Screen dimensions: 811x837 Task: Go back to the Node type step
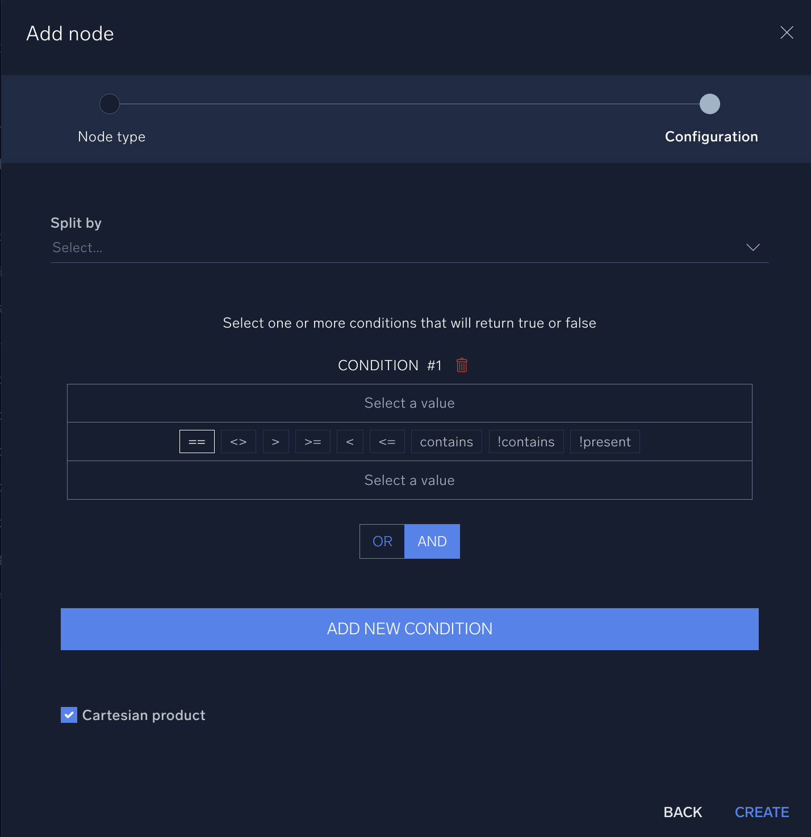pos(682,812)
